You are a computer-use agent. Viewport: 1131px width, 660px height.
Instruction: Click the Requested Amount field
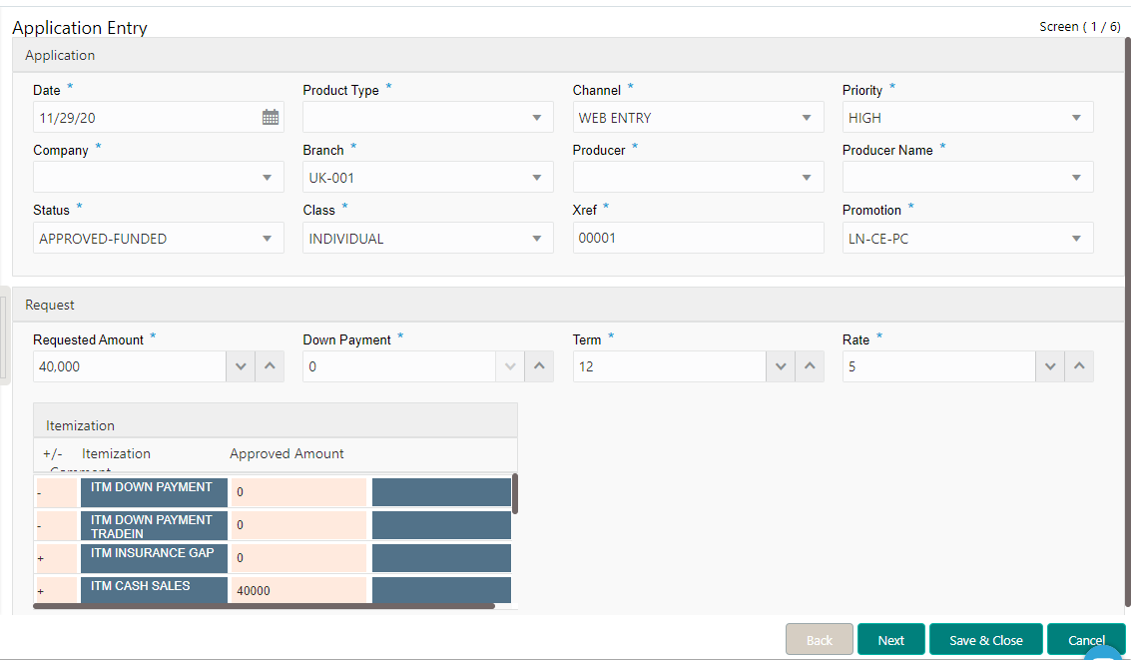pos(130,366)
